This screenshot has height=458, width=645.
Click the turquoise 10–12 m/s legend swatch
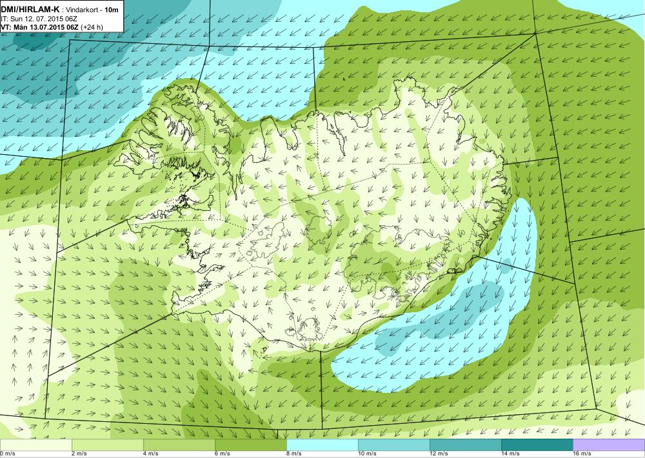coord(393,445)
